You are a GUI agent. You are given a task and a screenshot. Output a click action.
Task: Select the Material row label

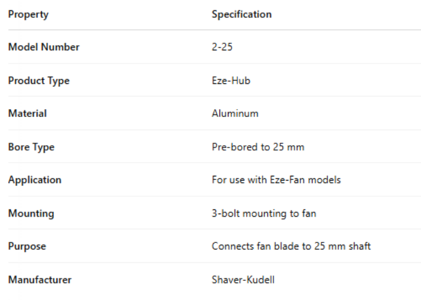pyautogui.click(x=27, y=114)
